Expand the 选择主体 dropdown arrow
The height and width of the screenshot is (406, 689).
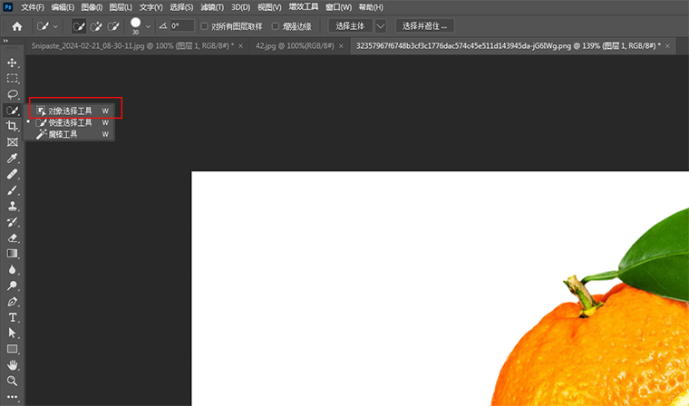pyautogui.click(x=380, y=26)
